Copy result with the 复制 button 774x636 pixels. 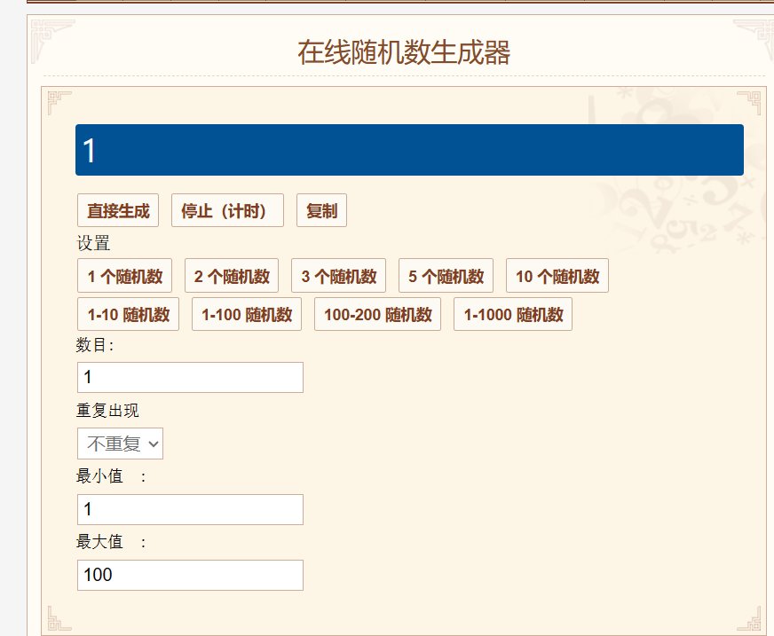(321, 211)
